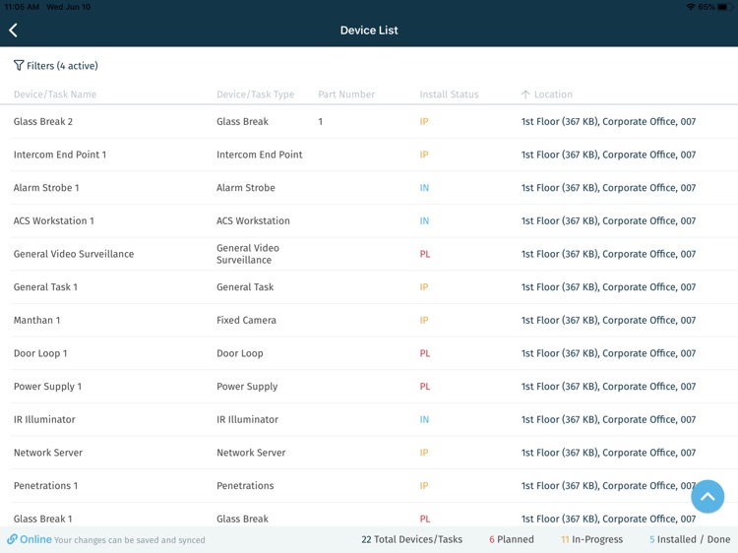
Task: Tap the Device List title
Action: coord(369,31)
